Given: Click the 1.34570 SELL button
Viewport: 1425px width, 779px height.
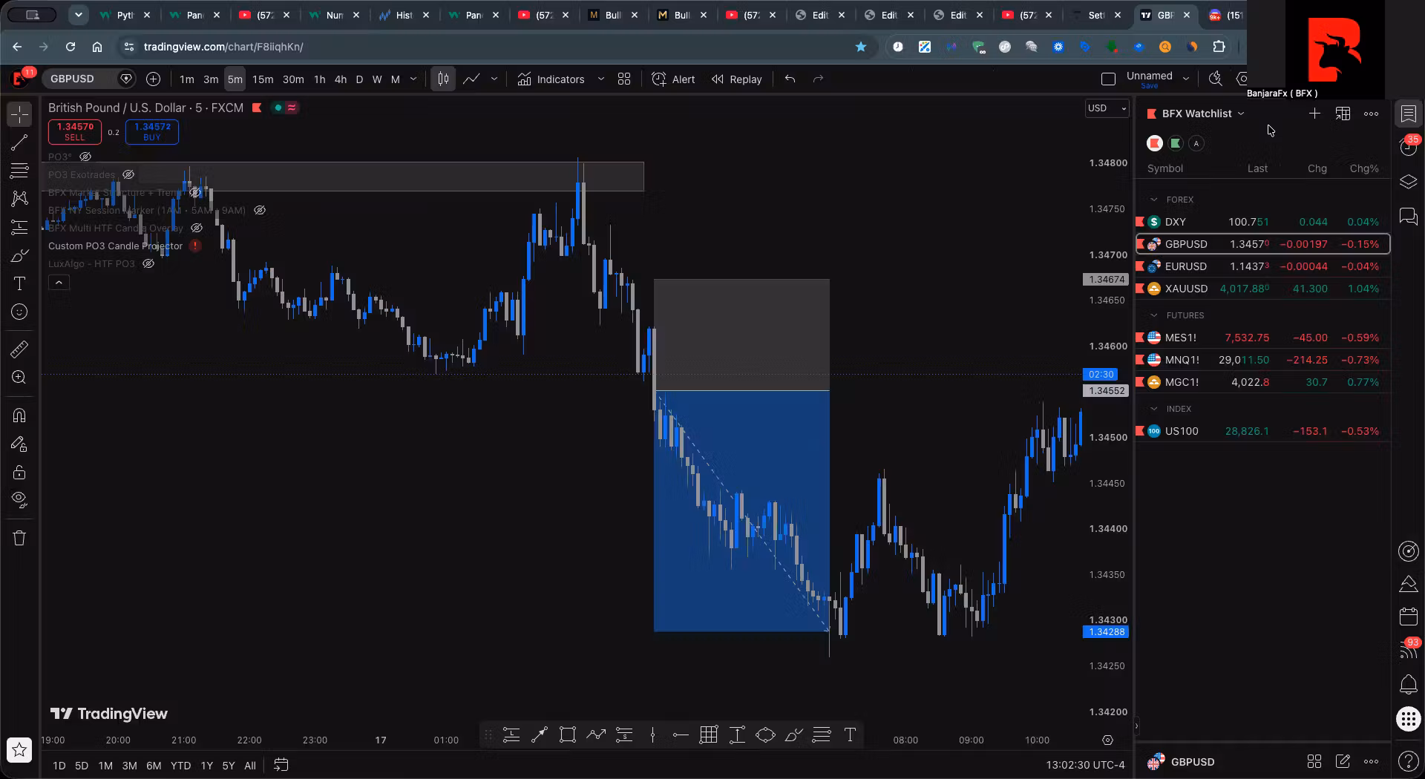Looking at the screenshot, I should [75, 131].
